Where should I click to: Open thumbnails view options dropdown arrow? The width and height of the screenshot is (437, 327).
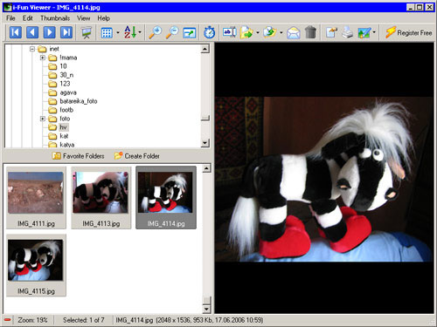tap(118, 32)
